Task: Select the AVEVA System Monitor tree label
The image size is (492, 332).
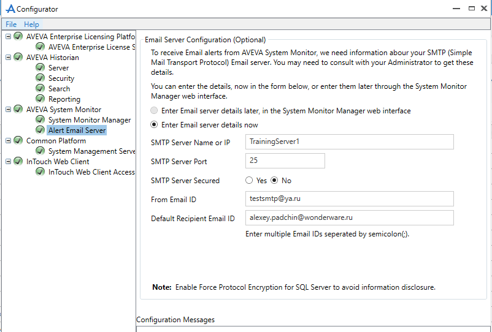Action: click(x=64, y=110)
